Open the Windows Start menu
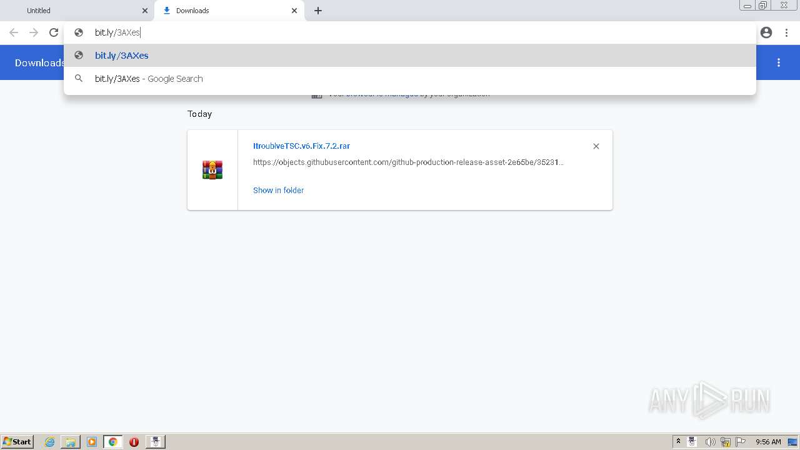 coord(17,441)
